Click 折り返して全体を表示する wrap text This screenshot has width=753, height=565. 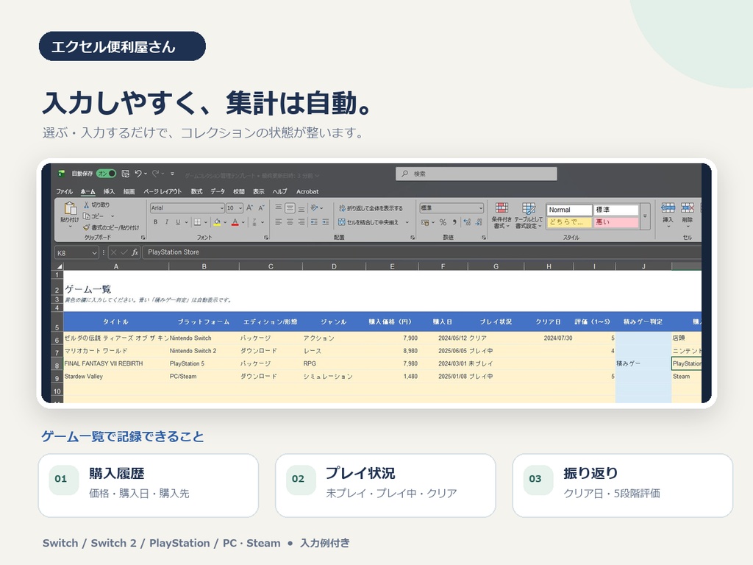(x=371, y=208)
